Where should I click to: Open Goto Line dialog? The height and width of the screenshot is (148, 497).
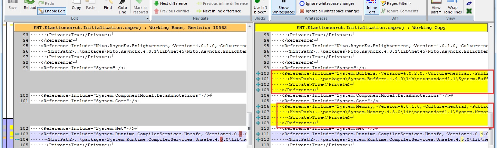[123, 7]
